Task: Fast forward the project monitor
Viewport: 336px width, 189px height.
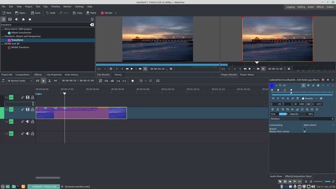Action: [258, 69]
